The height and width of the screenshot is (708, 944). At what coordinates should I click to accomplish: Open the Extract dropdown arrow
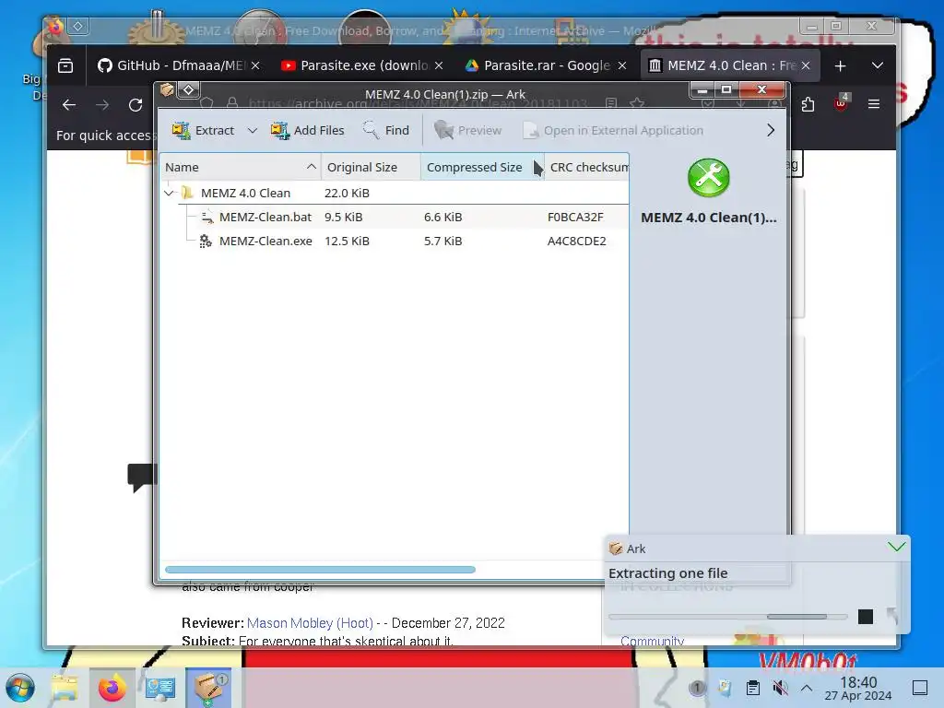[253, 130]
